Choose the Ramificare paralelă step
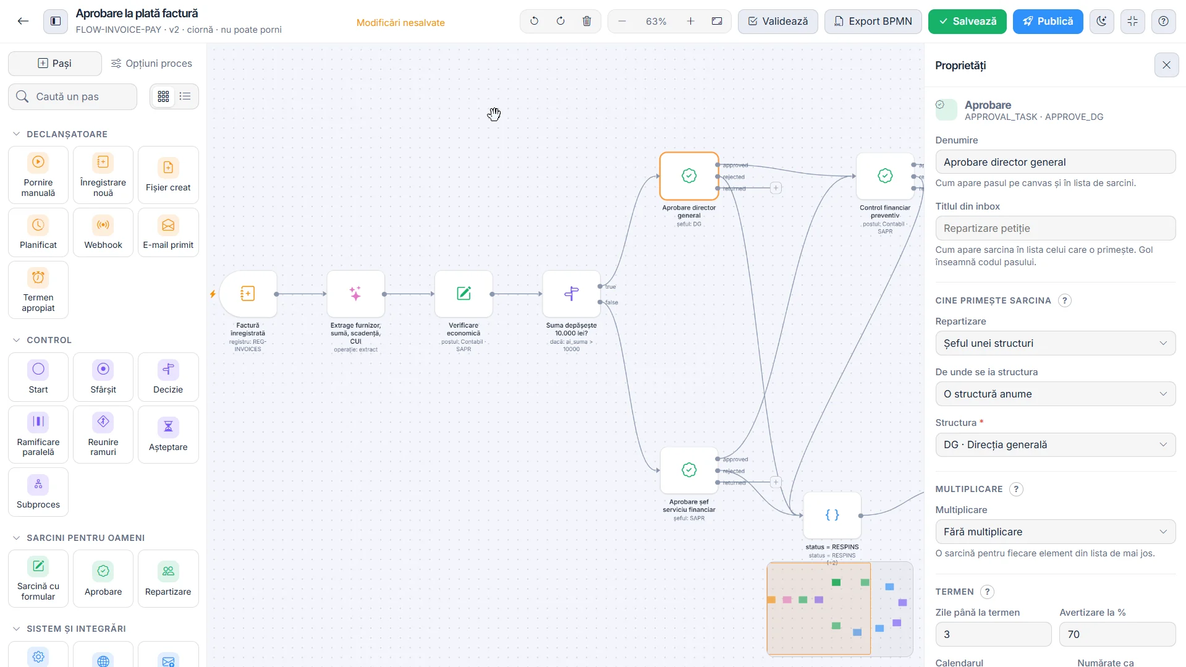Image resolution: width=1186 pixels, height=667 pixels. point(38,435)
